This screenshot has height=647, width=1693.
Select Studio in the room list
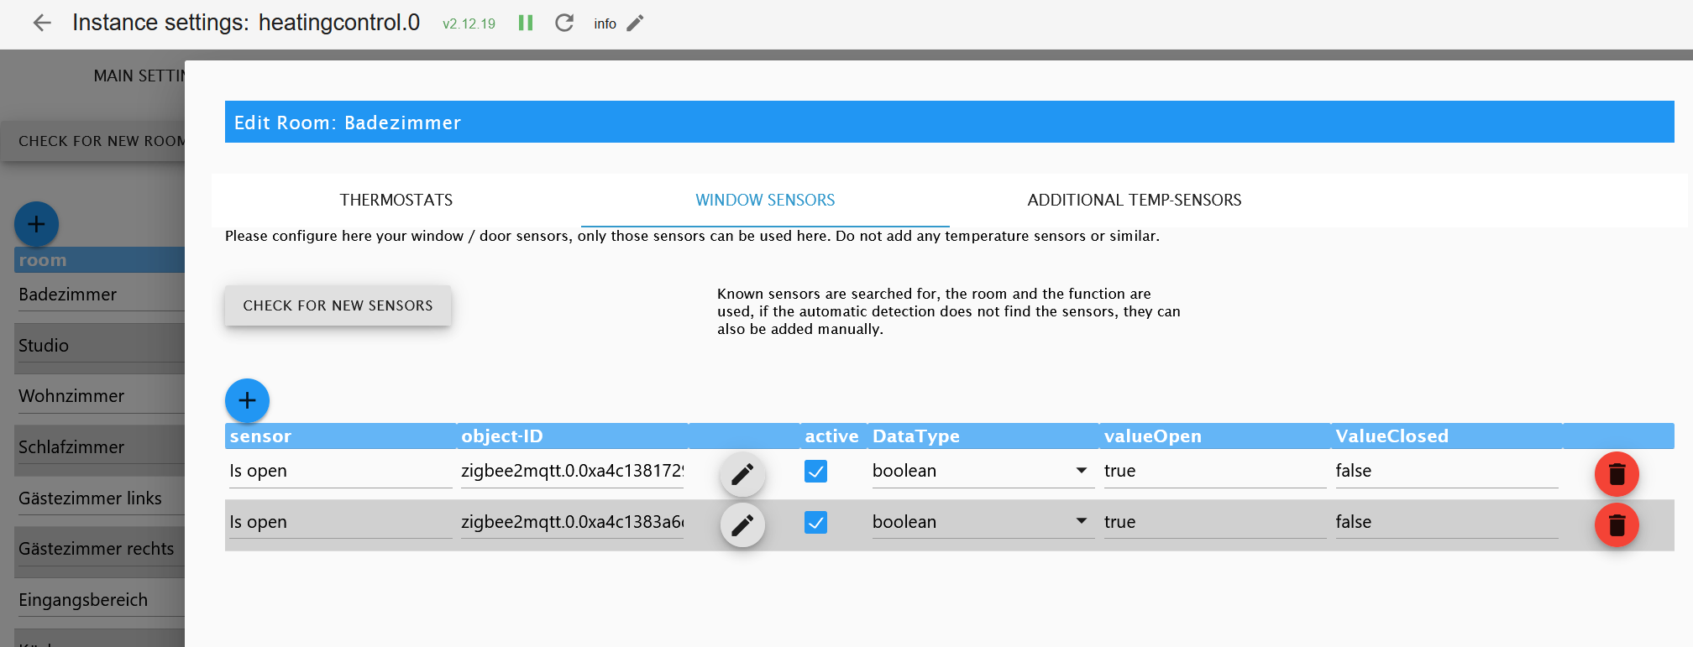click(100, 345)
